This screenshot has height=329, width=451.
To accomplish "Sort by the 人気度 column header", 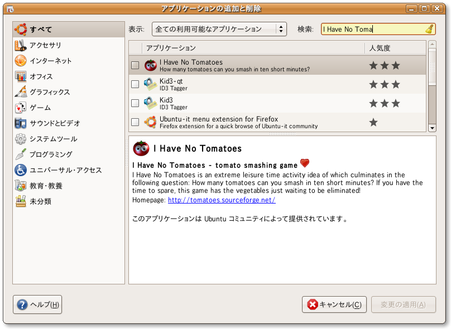I will [x=395, y=48].
